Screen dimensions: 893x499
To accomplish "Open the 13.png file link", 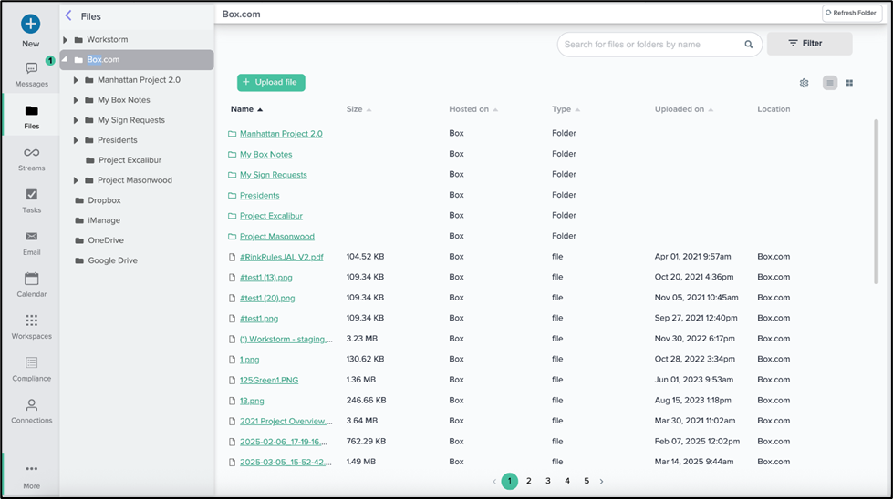I will (x=252, y=401).
